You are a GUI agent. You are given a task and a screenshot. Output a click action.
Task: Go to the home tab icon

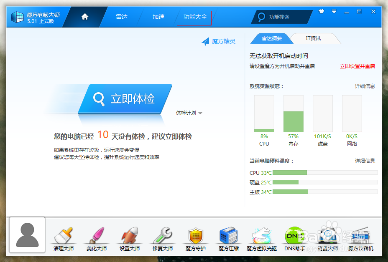[x=85, y=17]
